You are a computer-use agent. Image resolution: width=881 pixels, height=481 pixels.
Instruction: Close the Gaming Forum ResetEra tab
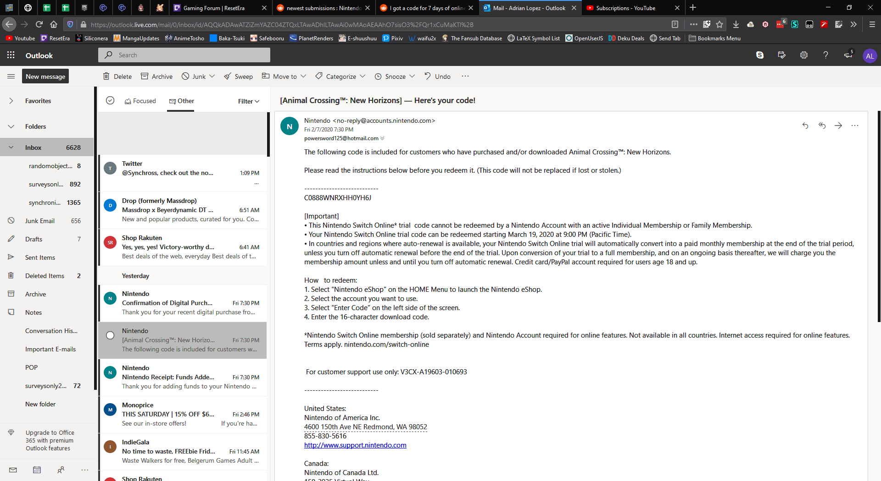[264, 8]
